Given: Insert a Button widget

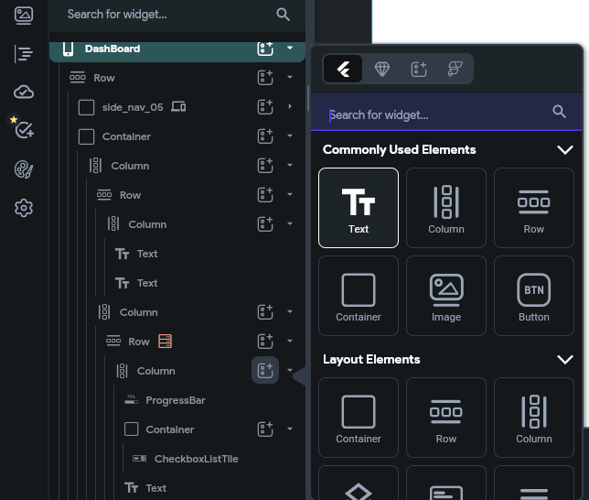Looking at the screenshot, I should click(x=534, y=296).
